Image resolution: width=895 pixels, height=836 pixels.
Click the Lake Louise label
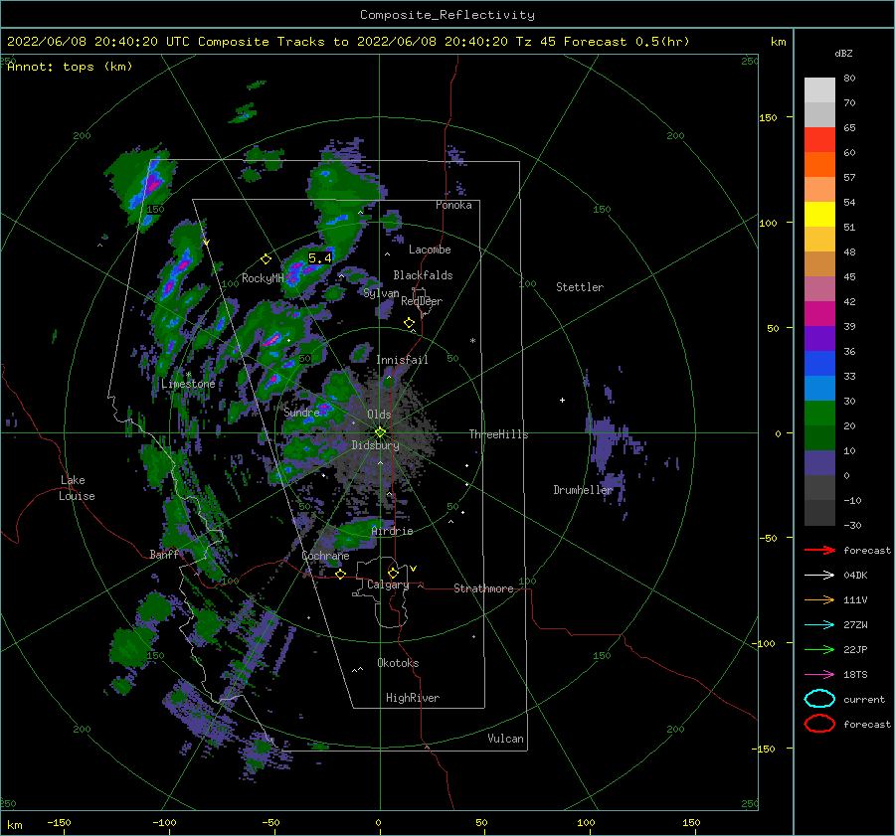click(x=78, y=488)
